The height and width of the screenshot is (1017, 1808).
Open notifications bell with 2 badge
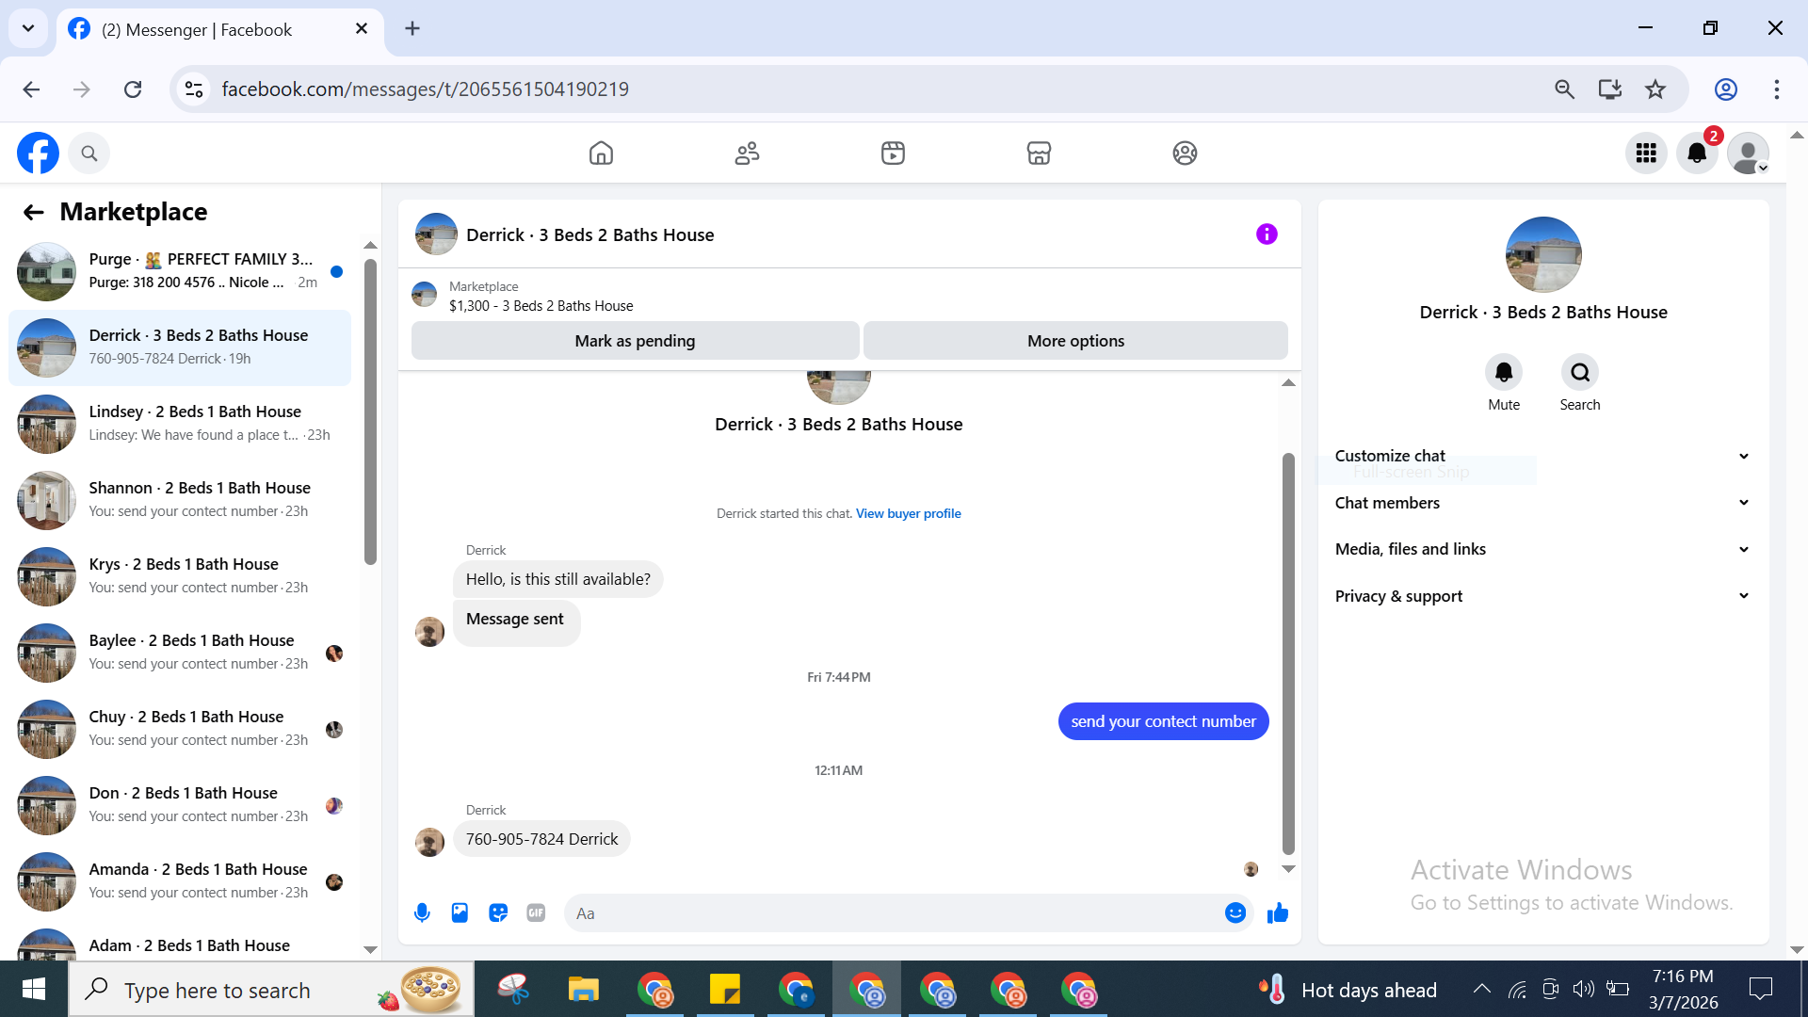[x=1697, y=153]
